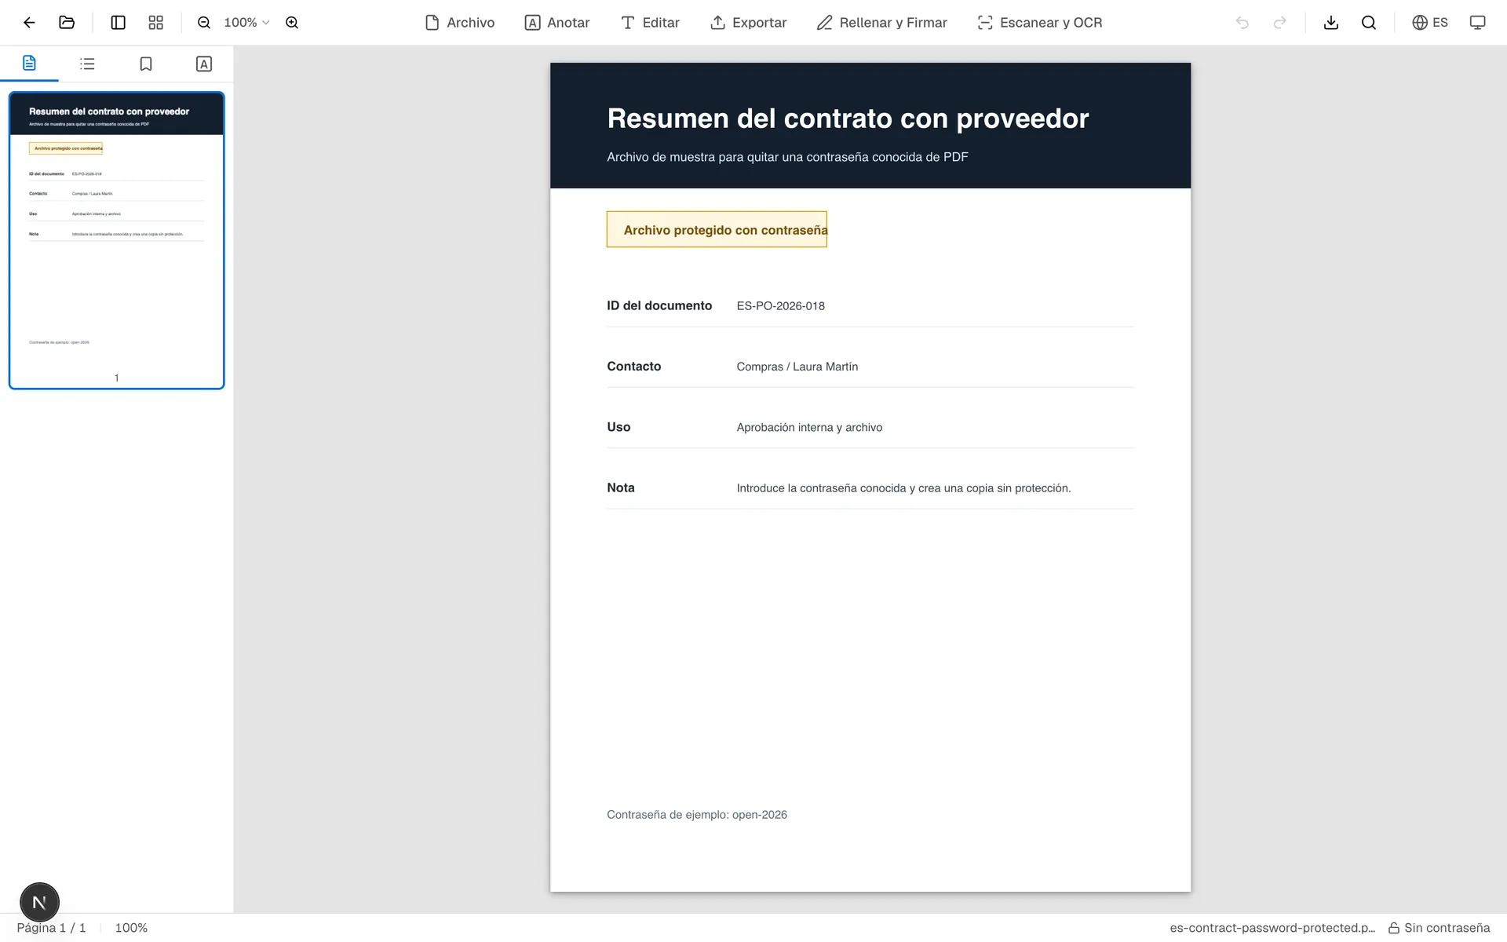Click the presentation monitor icon
This screenshot has width=1507, height=942.
[1477, 23]
